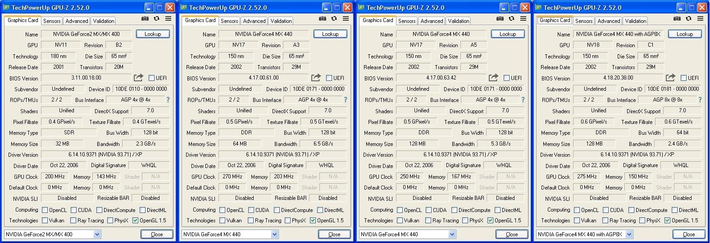Click camera icon in AGP8X window
Screen dimensions: 710x243
pos(677,19)
